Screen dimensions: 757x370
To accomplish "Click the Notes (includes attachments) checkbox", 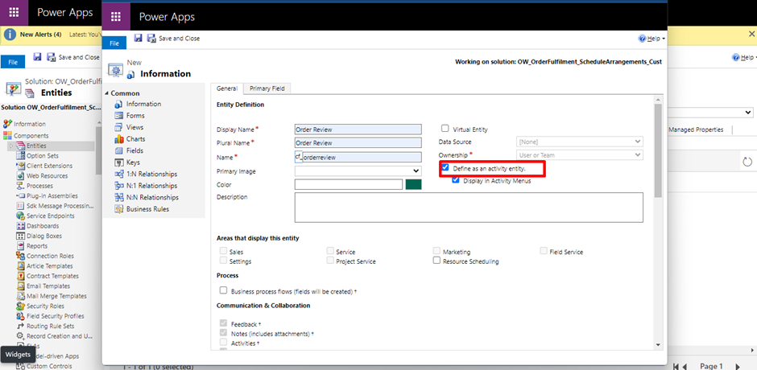I will click(x=223, y=333).
